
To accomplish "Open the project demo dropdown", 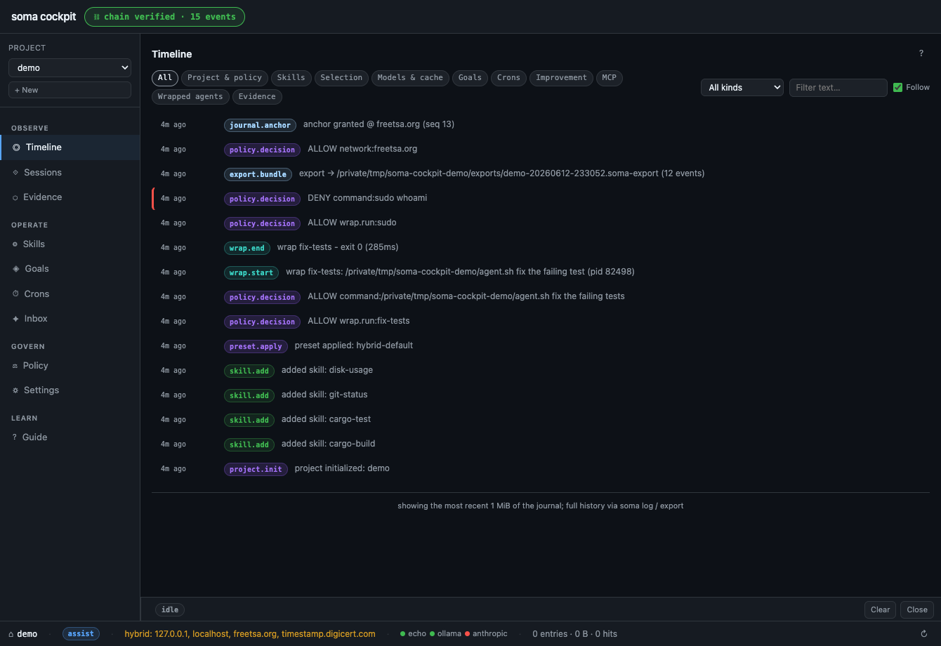I will pos(70,67).
